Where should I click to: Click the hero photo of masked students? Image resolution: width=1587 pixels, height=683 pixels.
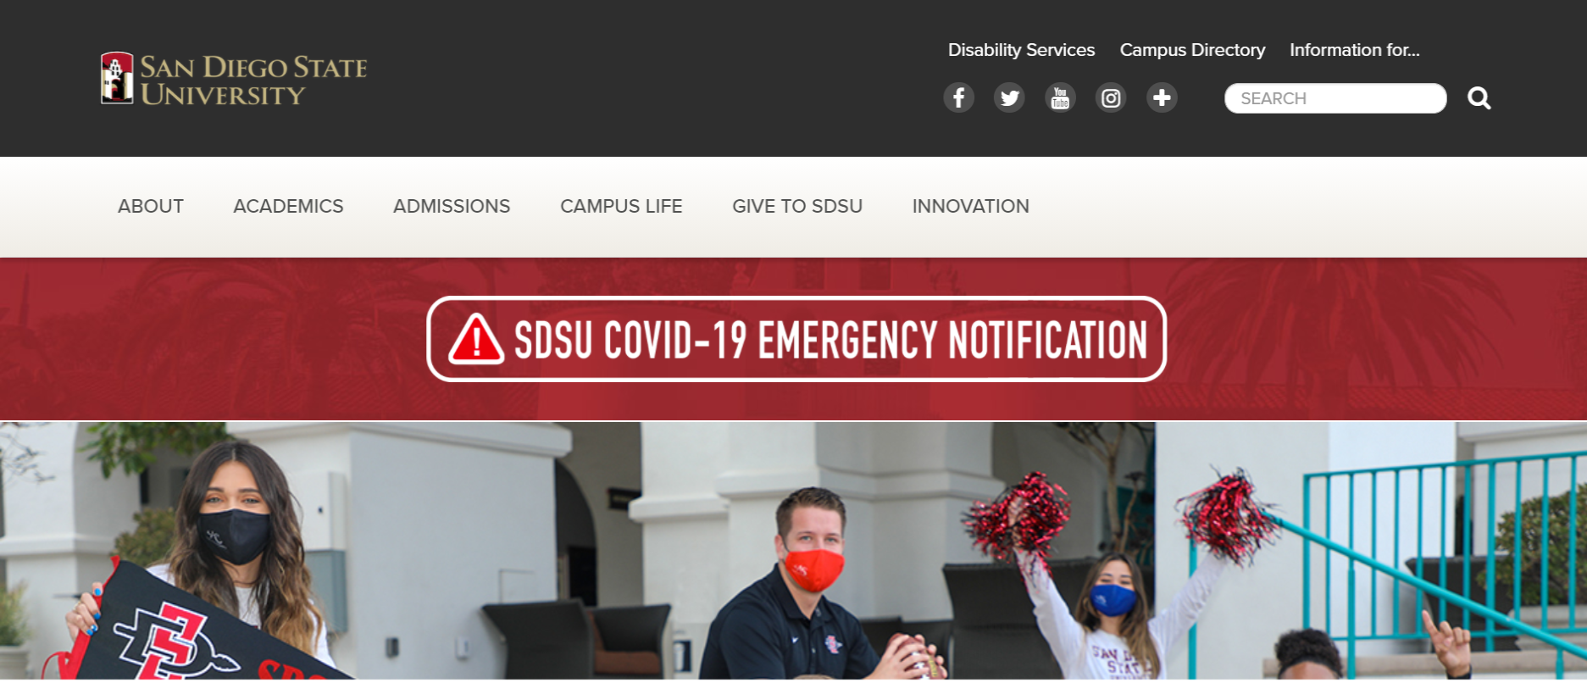coord(793,551)
